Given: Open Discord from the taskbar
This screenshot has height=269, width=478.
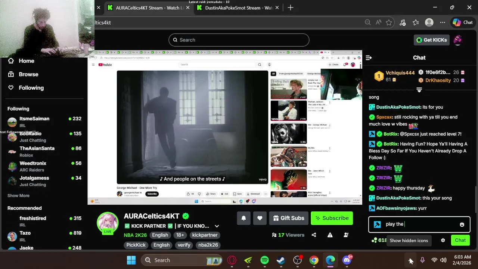Looking at the screenshot, I should (347, 260).
